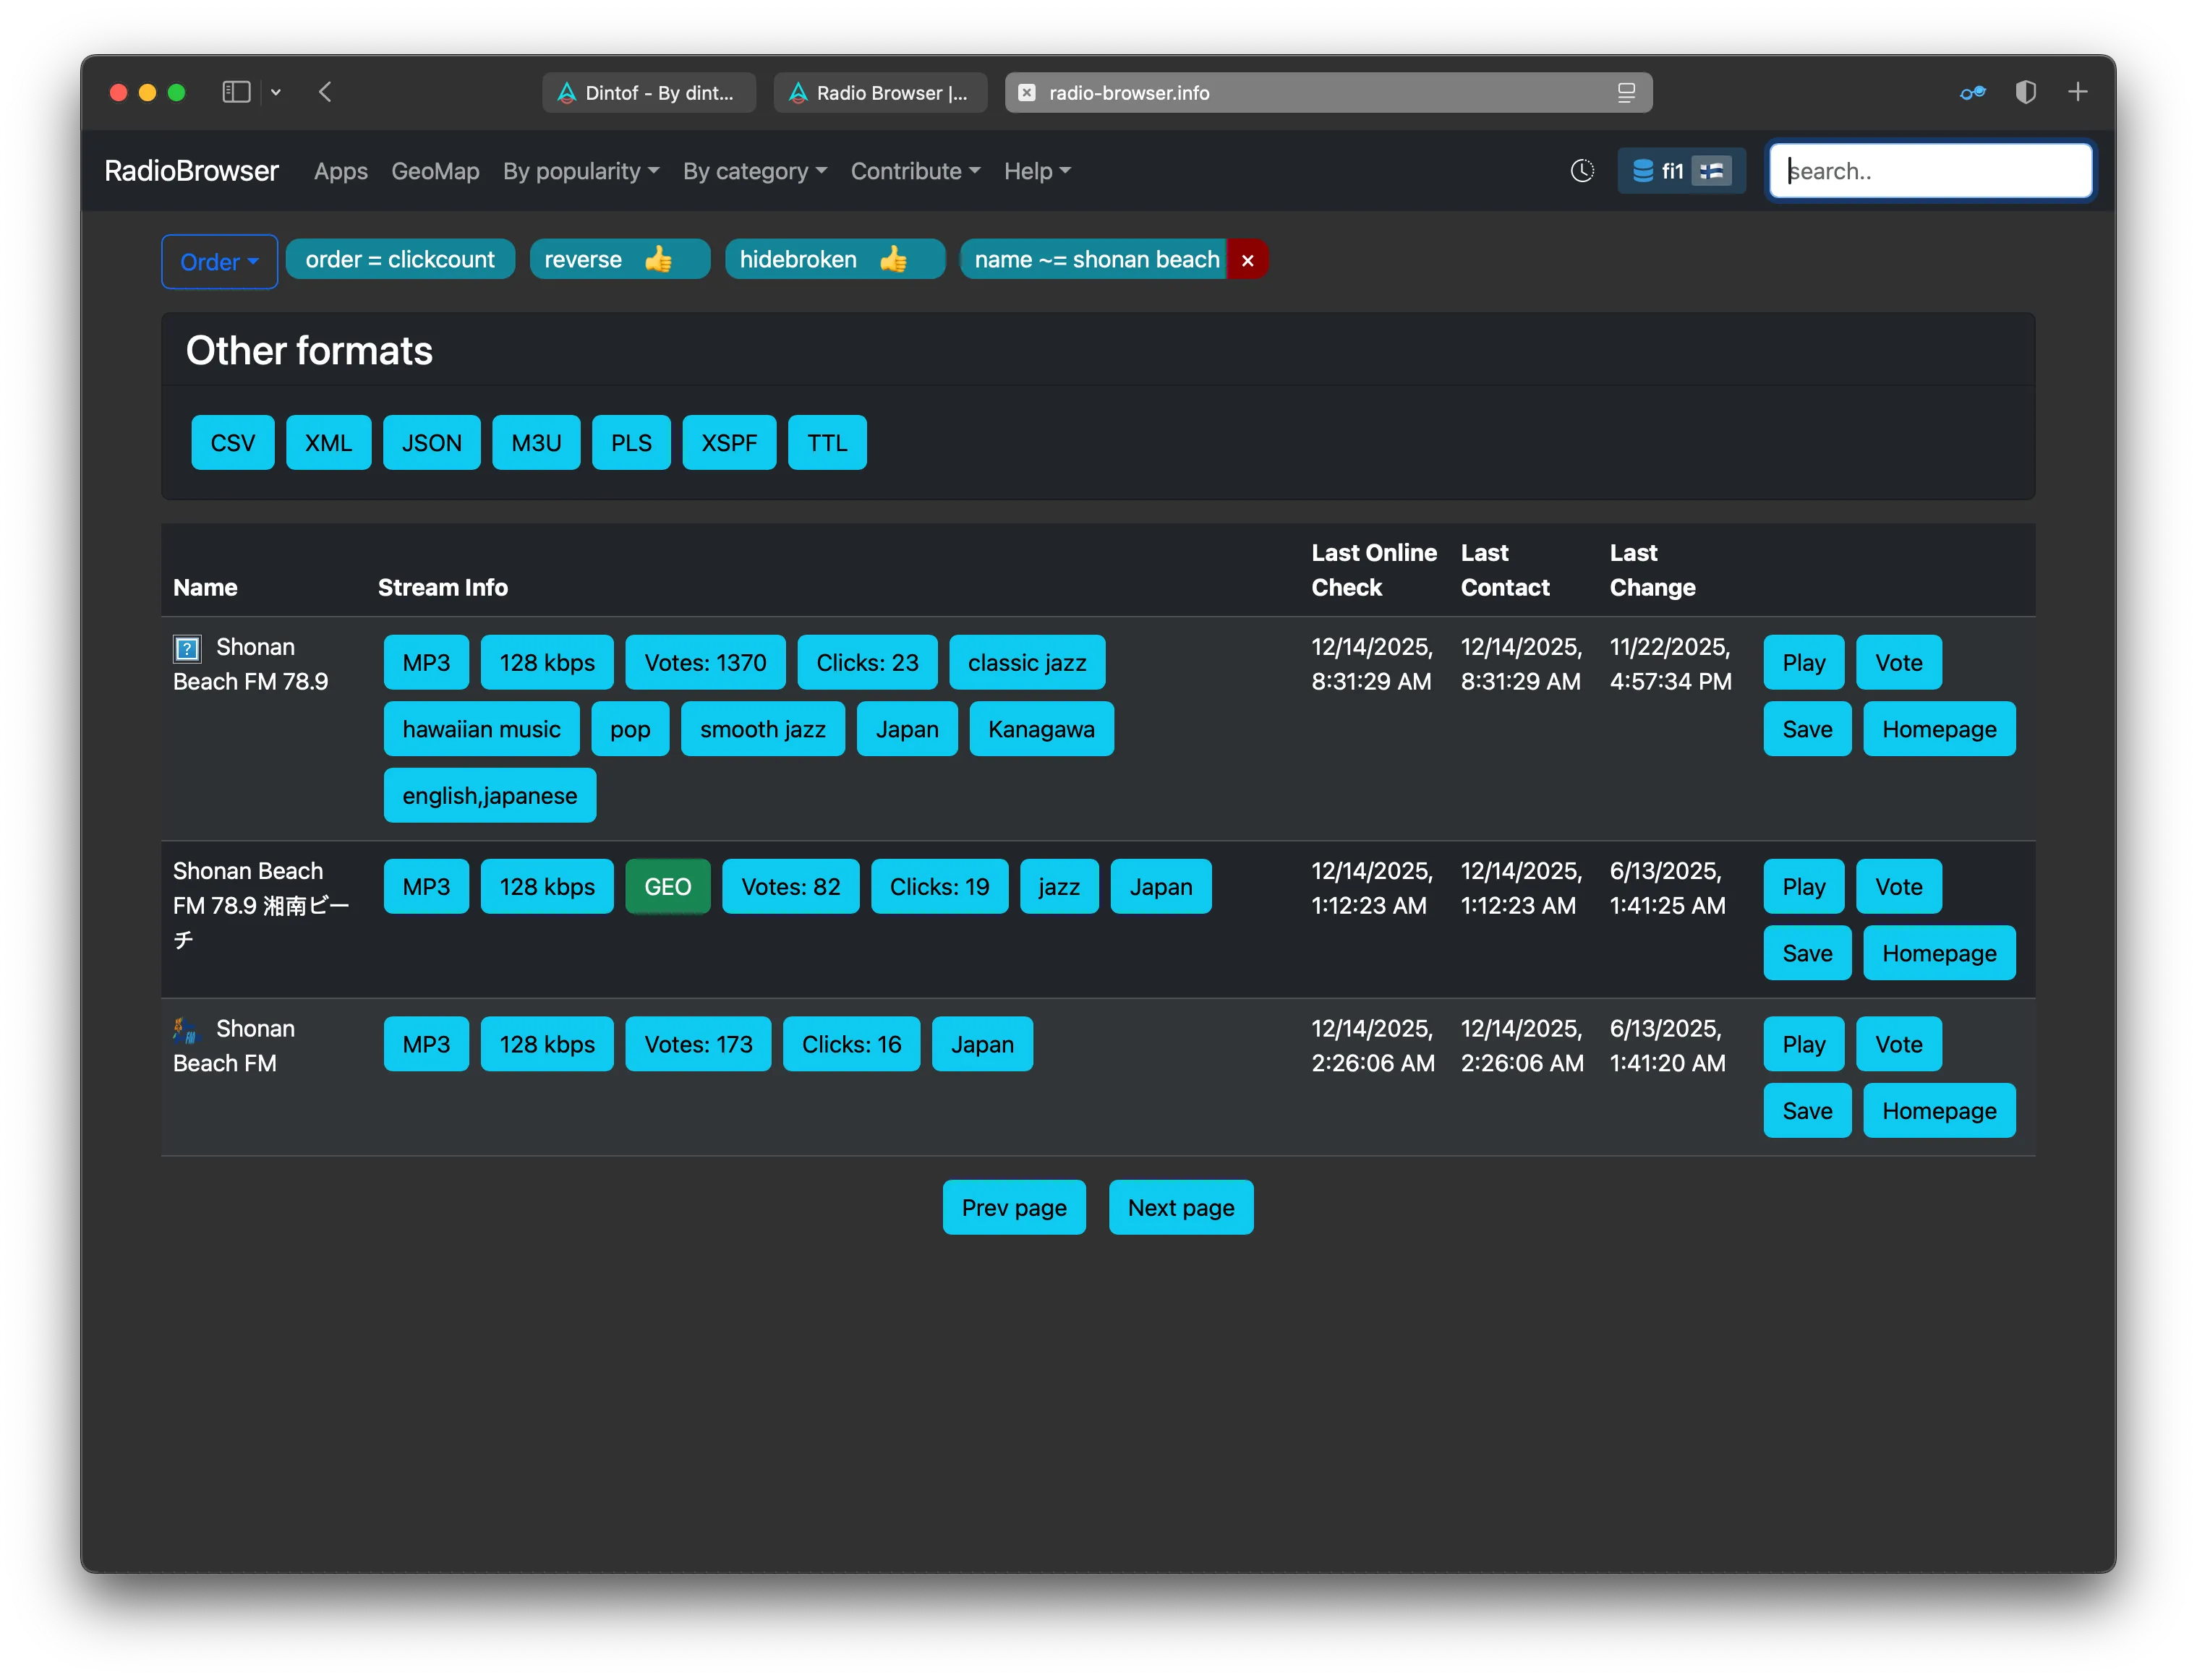This screenshot has height=1680, width=2197.
Task: Remove the name shonan beach filter
Action: (x=1247, y=260)
